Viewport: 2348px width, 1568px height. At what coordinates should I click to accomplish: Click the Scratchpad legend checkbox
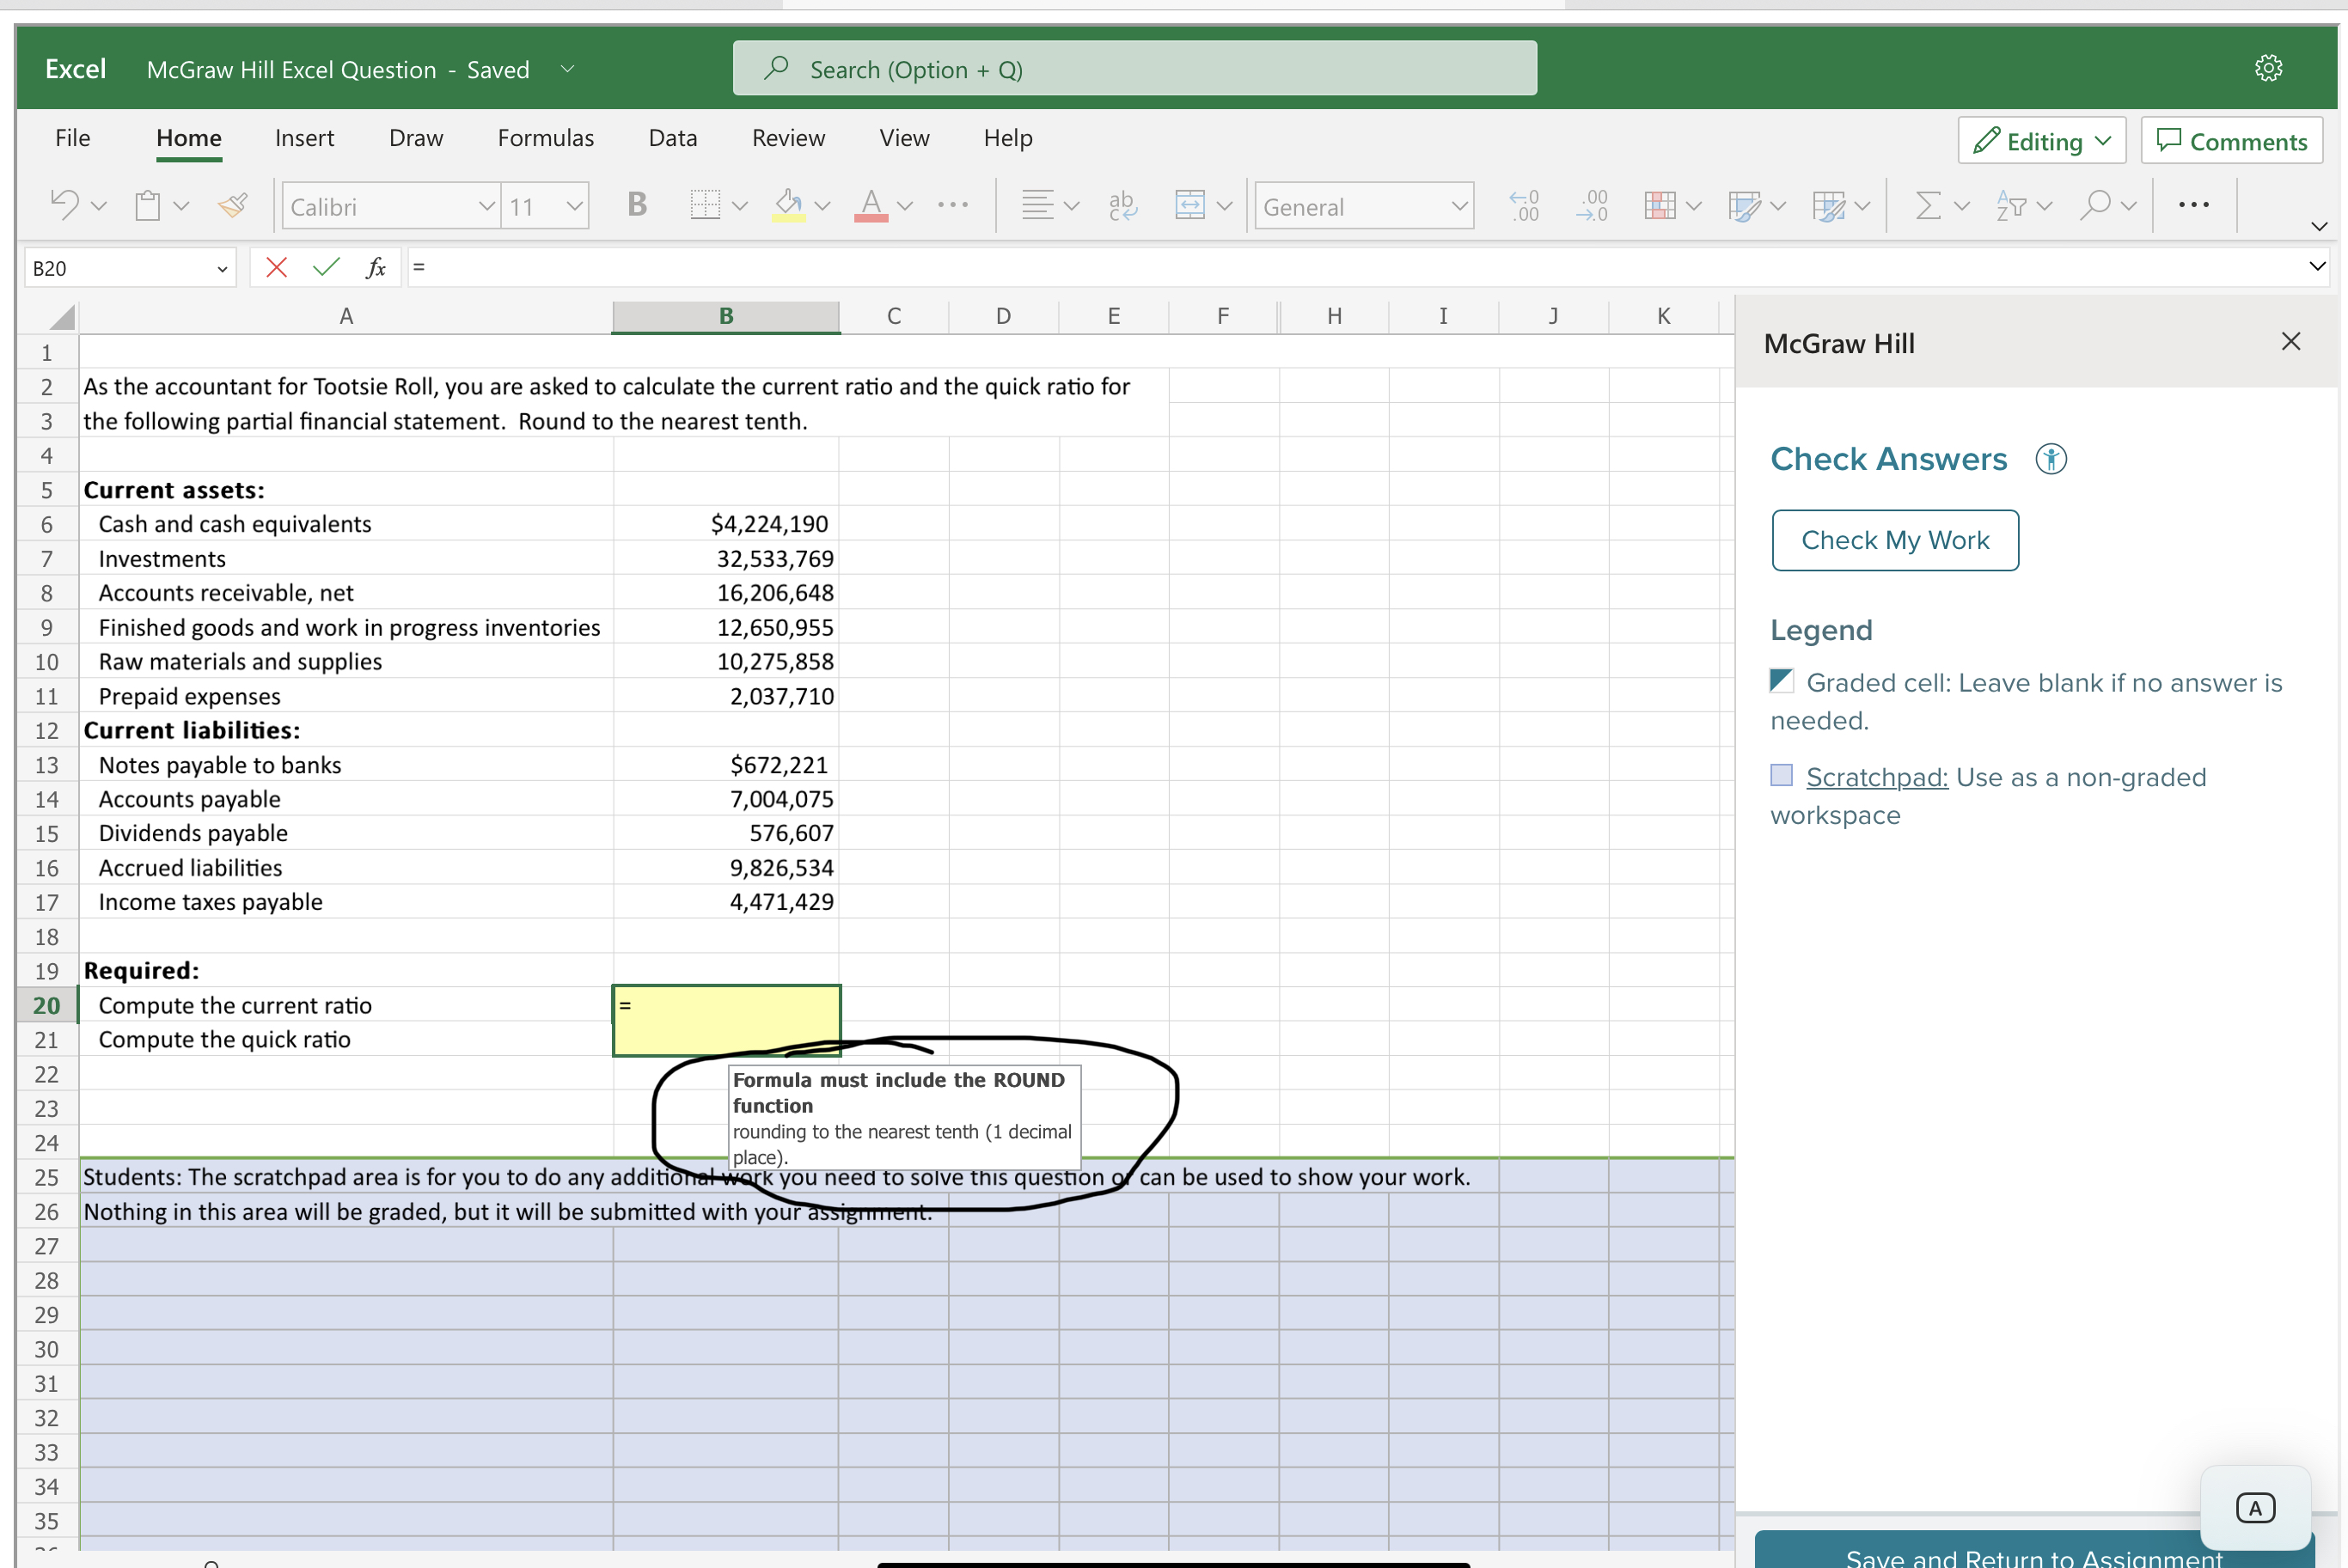pos(1781,775)
